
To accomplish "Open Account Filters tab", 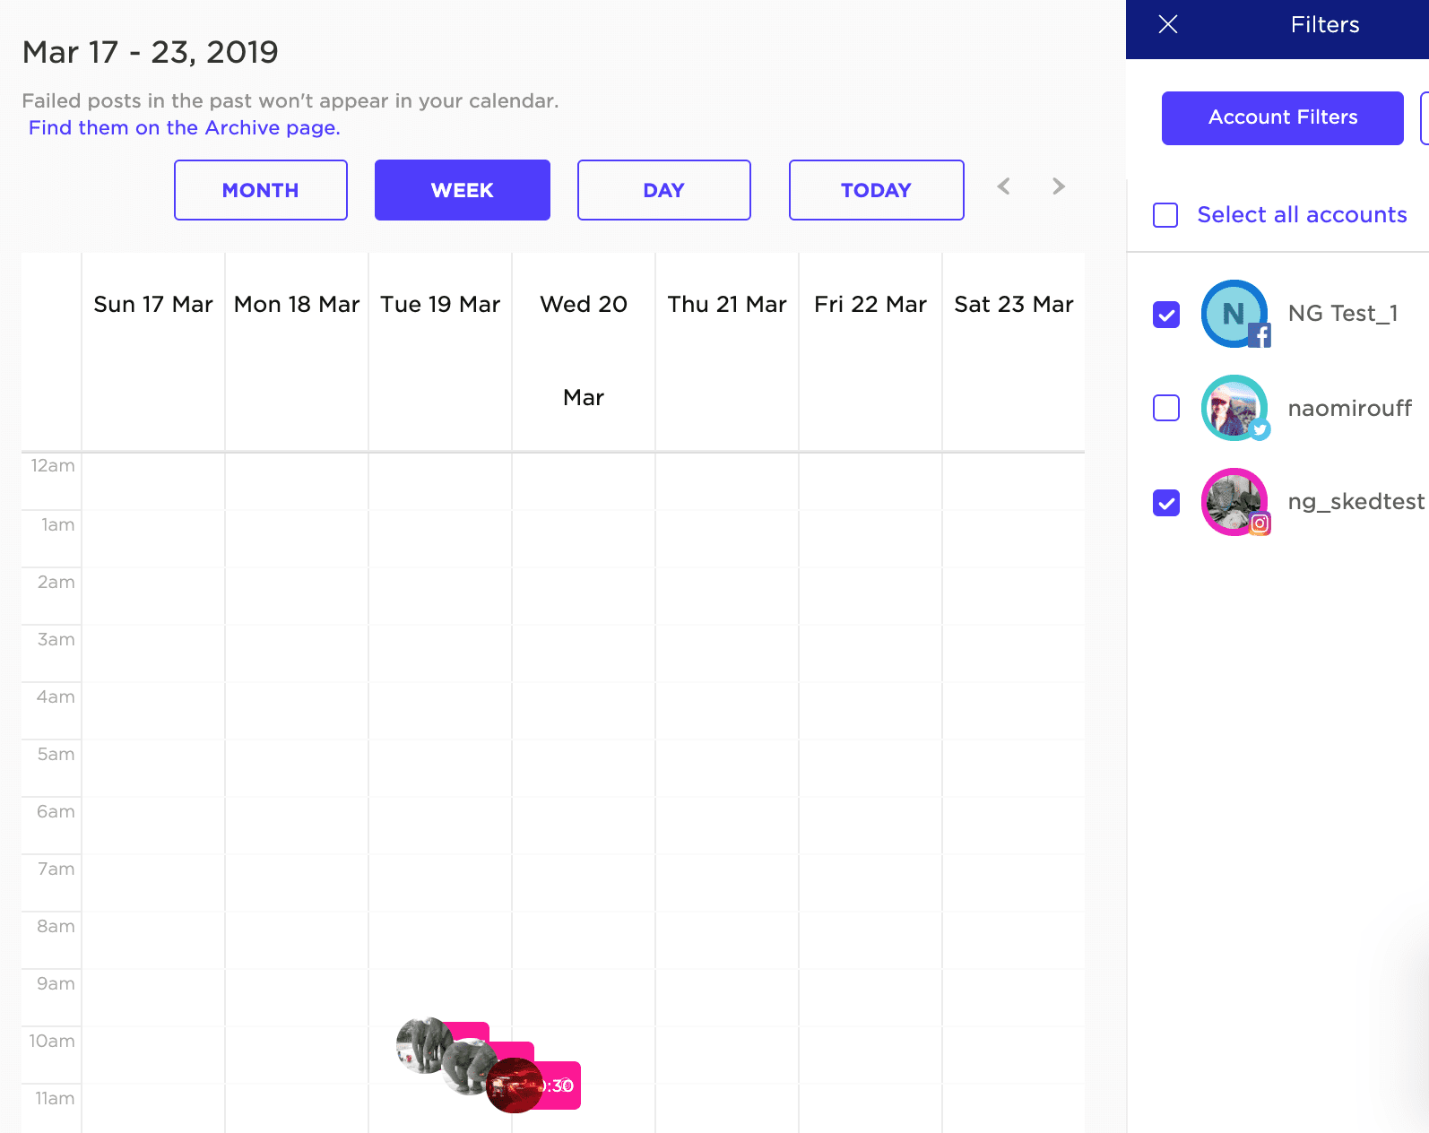I will click(1283, 118).
